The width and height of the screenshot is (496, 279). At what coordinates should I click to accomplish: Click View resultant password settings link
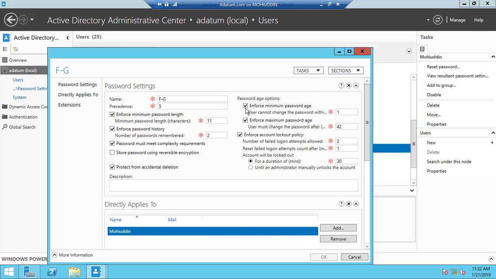click(x=458, y=76)
